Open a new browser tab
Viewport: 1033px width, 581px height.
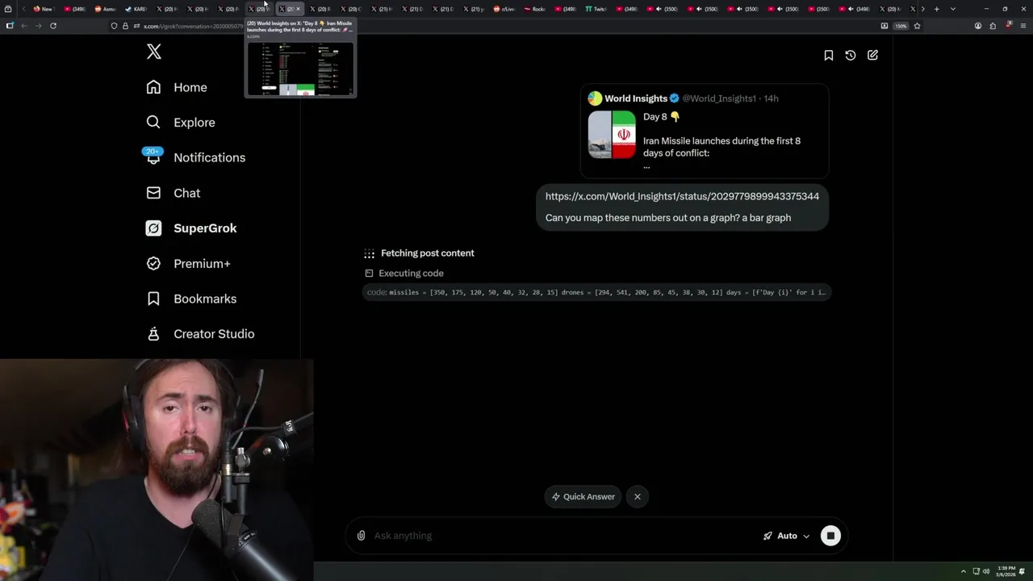(936, 9)
